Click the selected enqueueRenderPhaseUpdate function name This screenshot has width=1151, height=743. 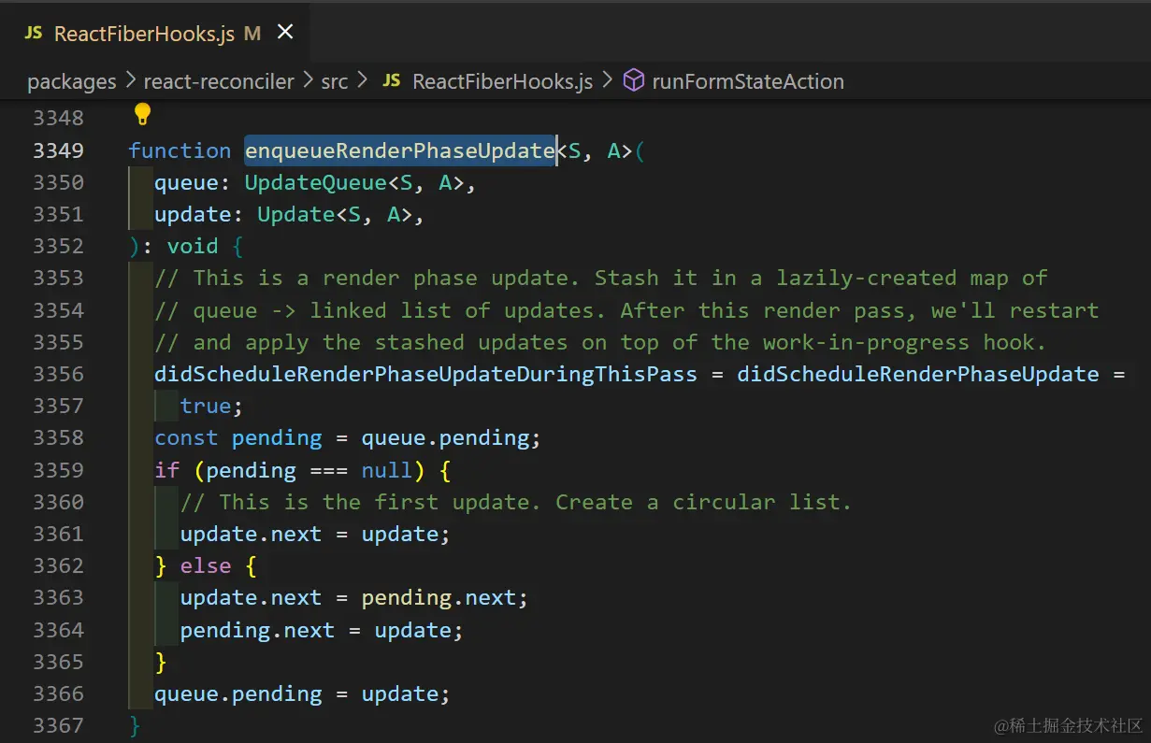pyautogui.click(x=400, y=150)
